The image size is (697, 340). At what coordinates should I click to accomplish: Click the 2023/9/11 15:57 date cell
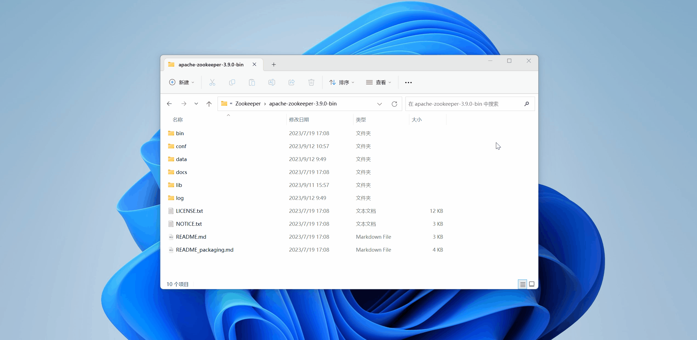[309, 185]
